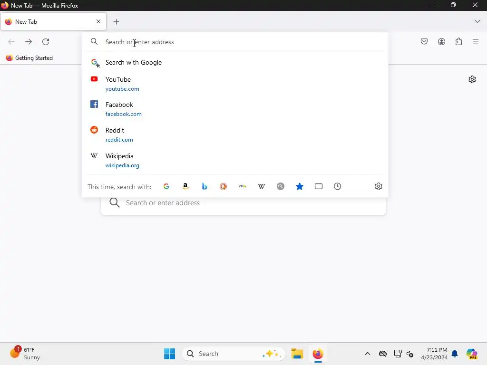This screenshot has width=487, height=365.
Task: Choose the Facebook suggestion
Action: coord(235,109)
